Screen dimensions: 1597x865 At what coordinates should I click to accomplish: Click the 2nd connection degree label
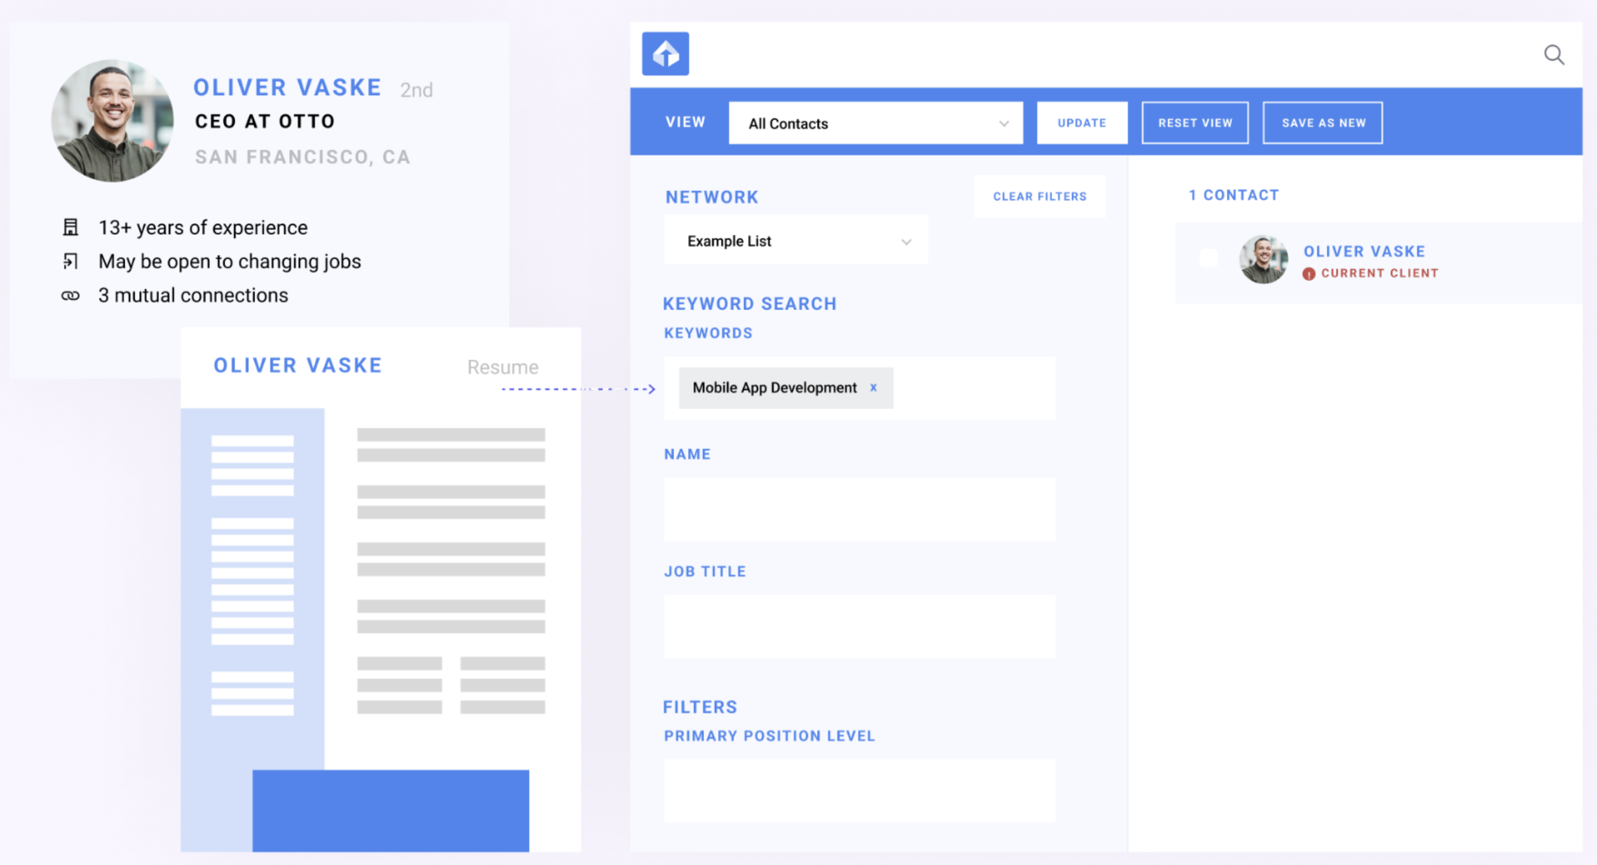(416, 90)
